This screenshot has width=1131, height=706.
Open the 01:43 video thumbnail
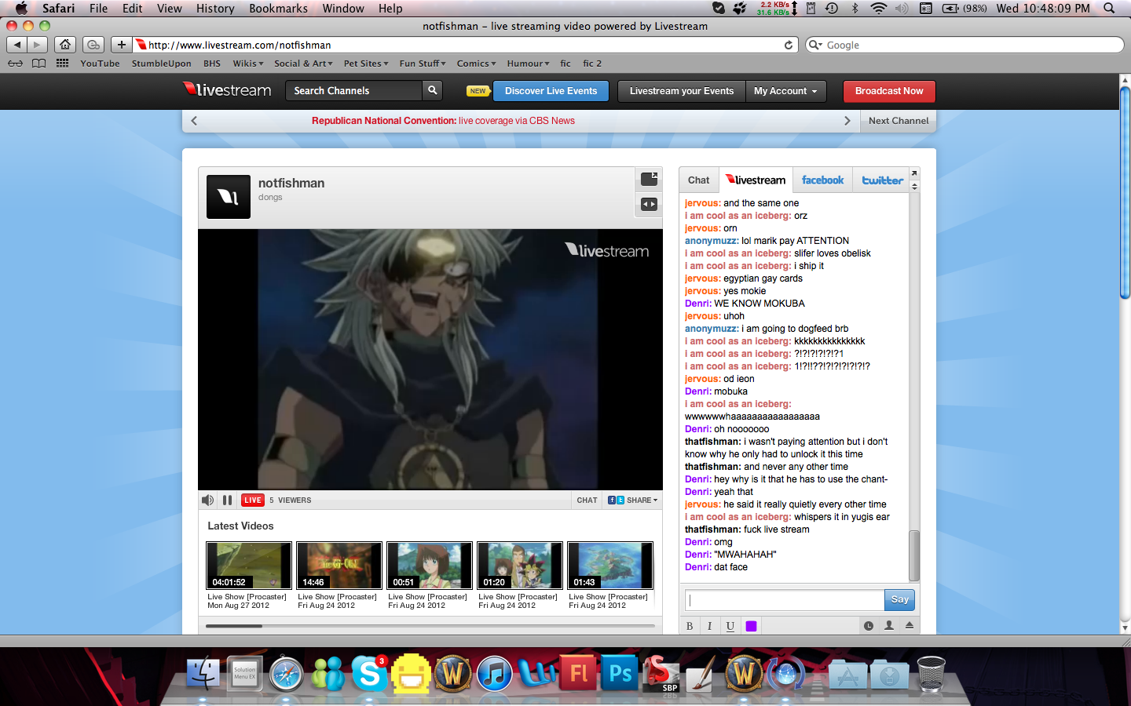610,565
